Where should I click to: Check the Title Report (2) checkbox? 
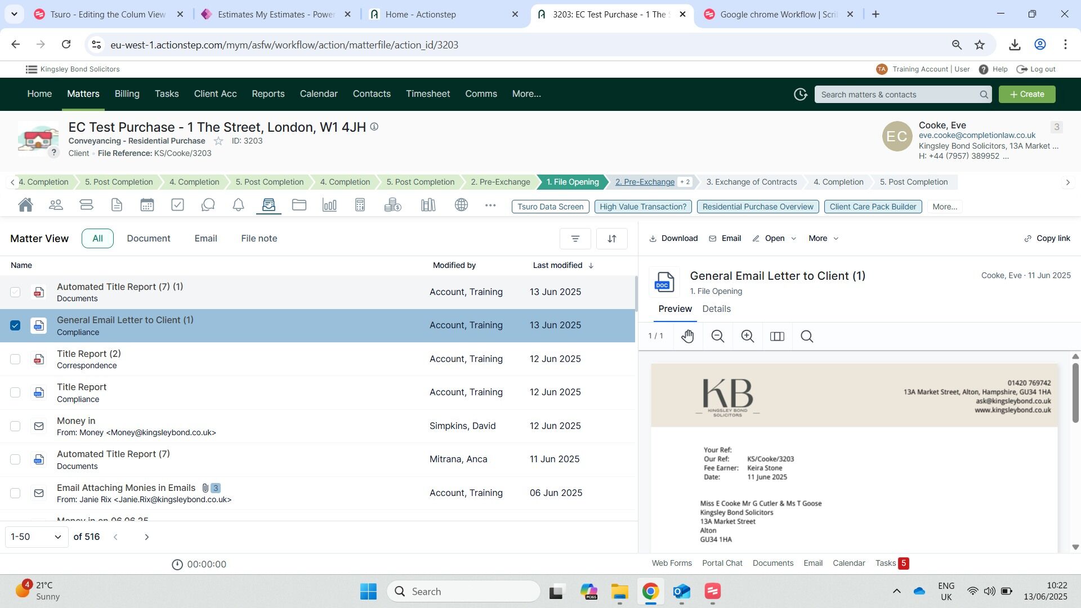click(15, 359)
